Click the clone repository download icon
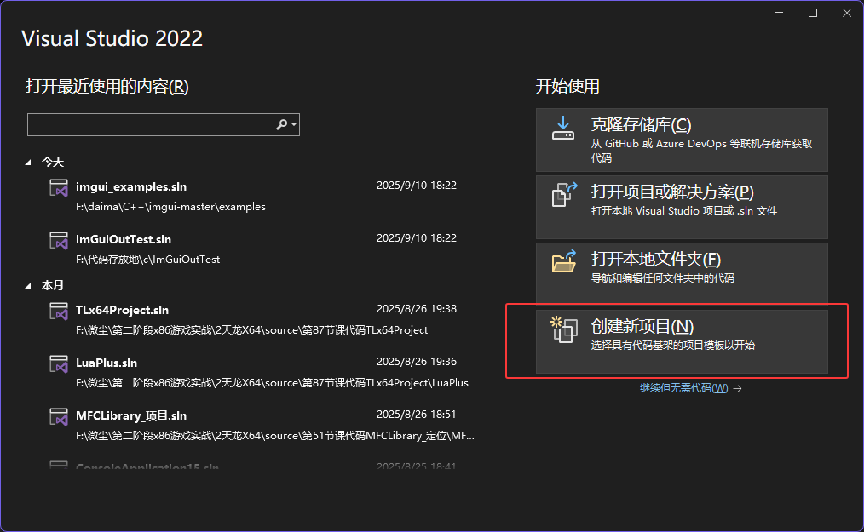Screen dimensions: 864x532 point(563,128)
